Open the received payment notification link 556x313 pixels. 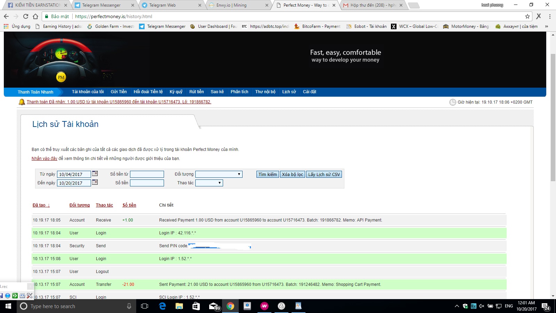click(119, 102)
